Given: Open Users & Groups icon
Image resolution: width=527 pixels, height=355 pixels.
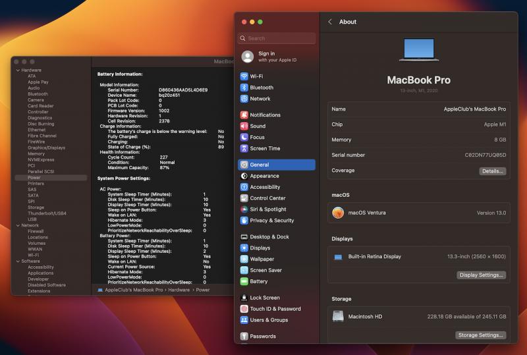Looking at the screenshot, I should point(244,319).
